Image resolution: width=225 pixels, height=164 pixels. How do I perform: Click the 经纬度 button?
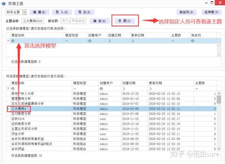211,12
